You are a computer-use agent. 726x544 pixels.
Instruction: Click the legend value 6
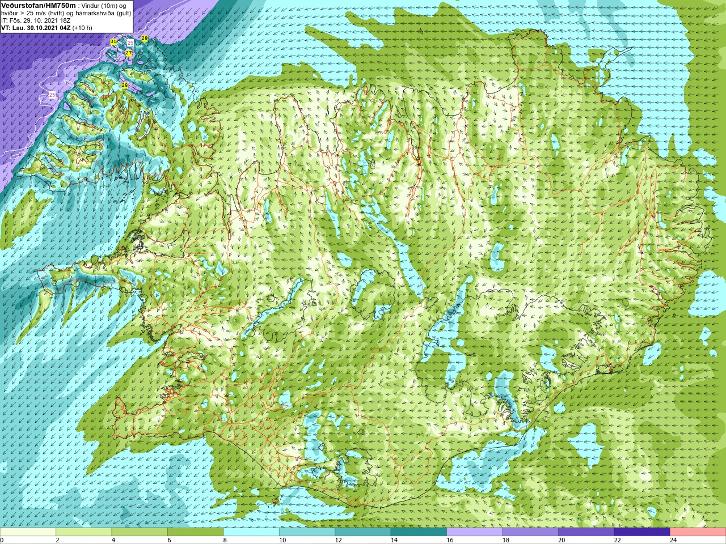click(169, 540)
